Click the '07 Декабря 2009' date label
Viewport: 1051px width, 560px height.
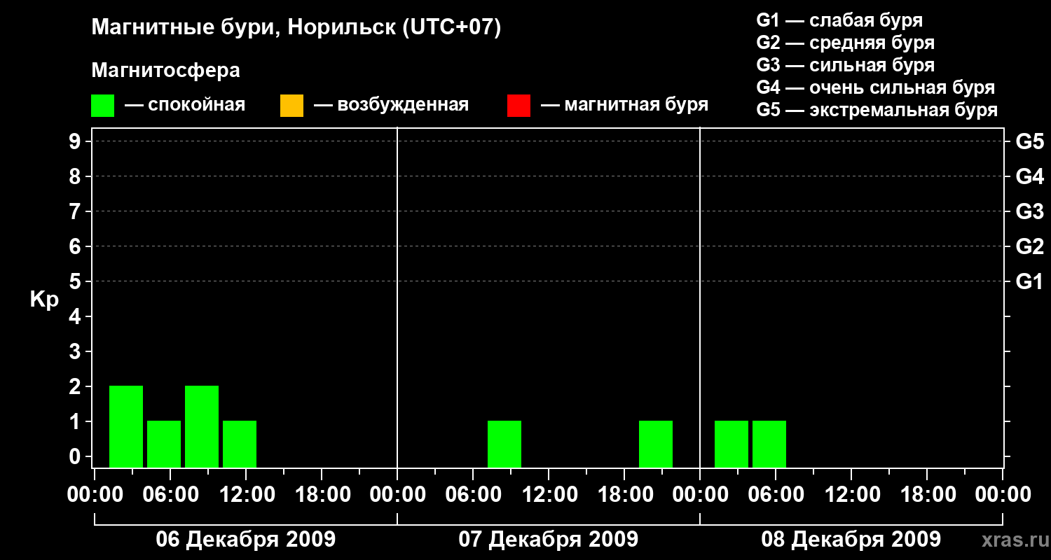548,540
